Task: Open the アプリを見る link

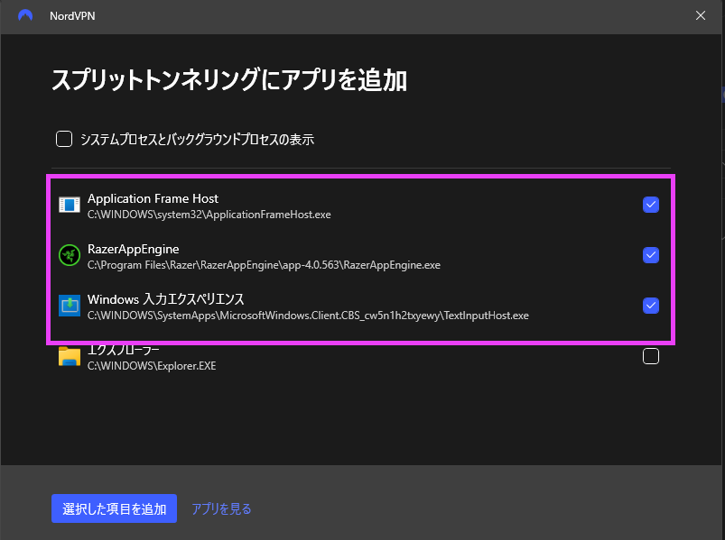Action: (221, 508)
